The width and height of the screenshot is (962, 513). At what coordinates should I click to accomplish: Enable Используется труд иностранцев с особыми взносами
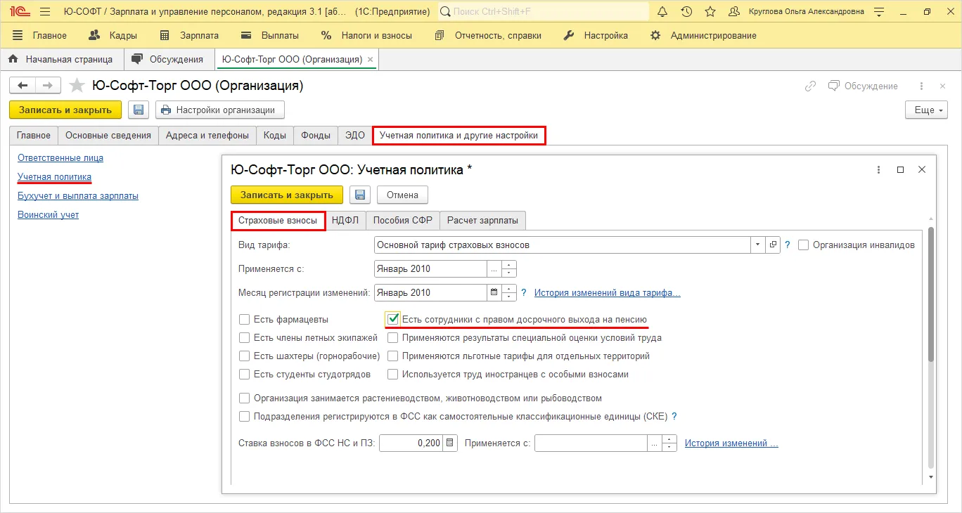coord(393,375)
